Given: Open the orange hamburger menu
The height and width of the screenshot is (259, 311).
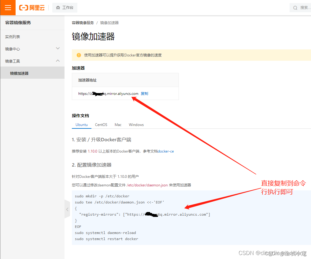Looking at the screenshot, I should coord(8,8).
